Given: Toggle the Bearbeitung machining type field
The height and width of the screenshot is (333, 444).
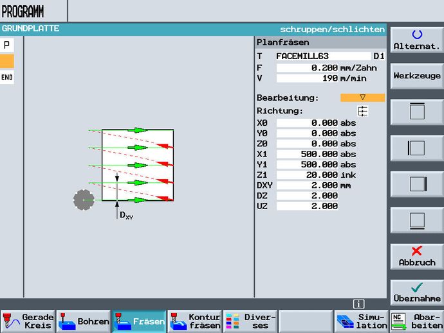Looking at the screenshot, I should 362,98.
